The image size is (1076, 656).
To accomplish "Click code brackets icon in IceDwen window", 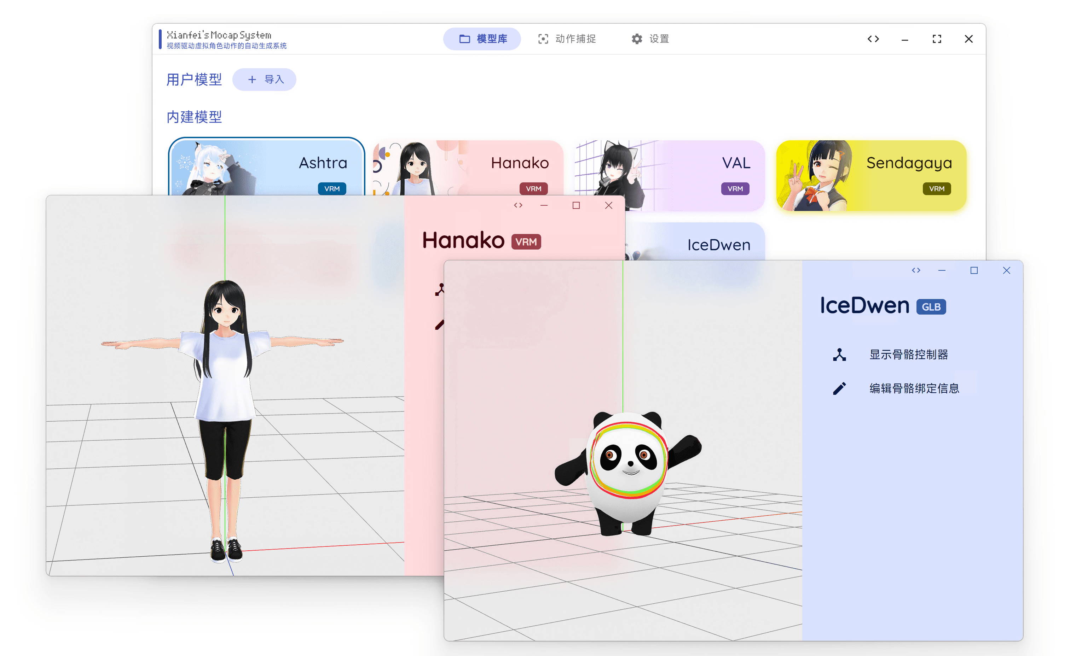I will 916,271.
